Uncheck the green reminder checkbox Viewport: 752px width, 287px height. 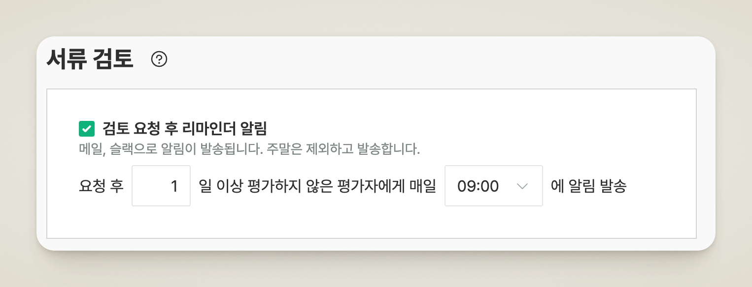pyautogui.click(x=87, y=129)
